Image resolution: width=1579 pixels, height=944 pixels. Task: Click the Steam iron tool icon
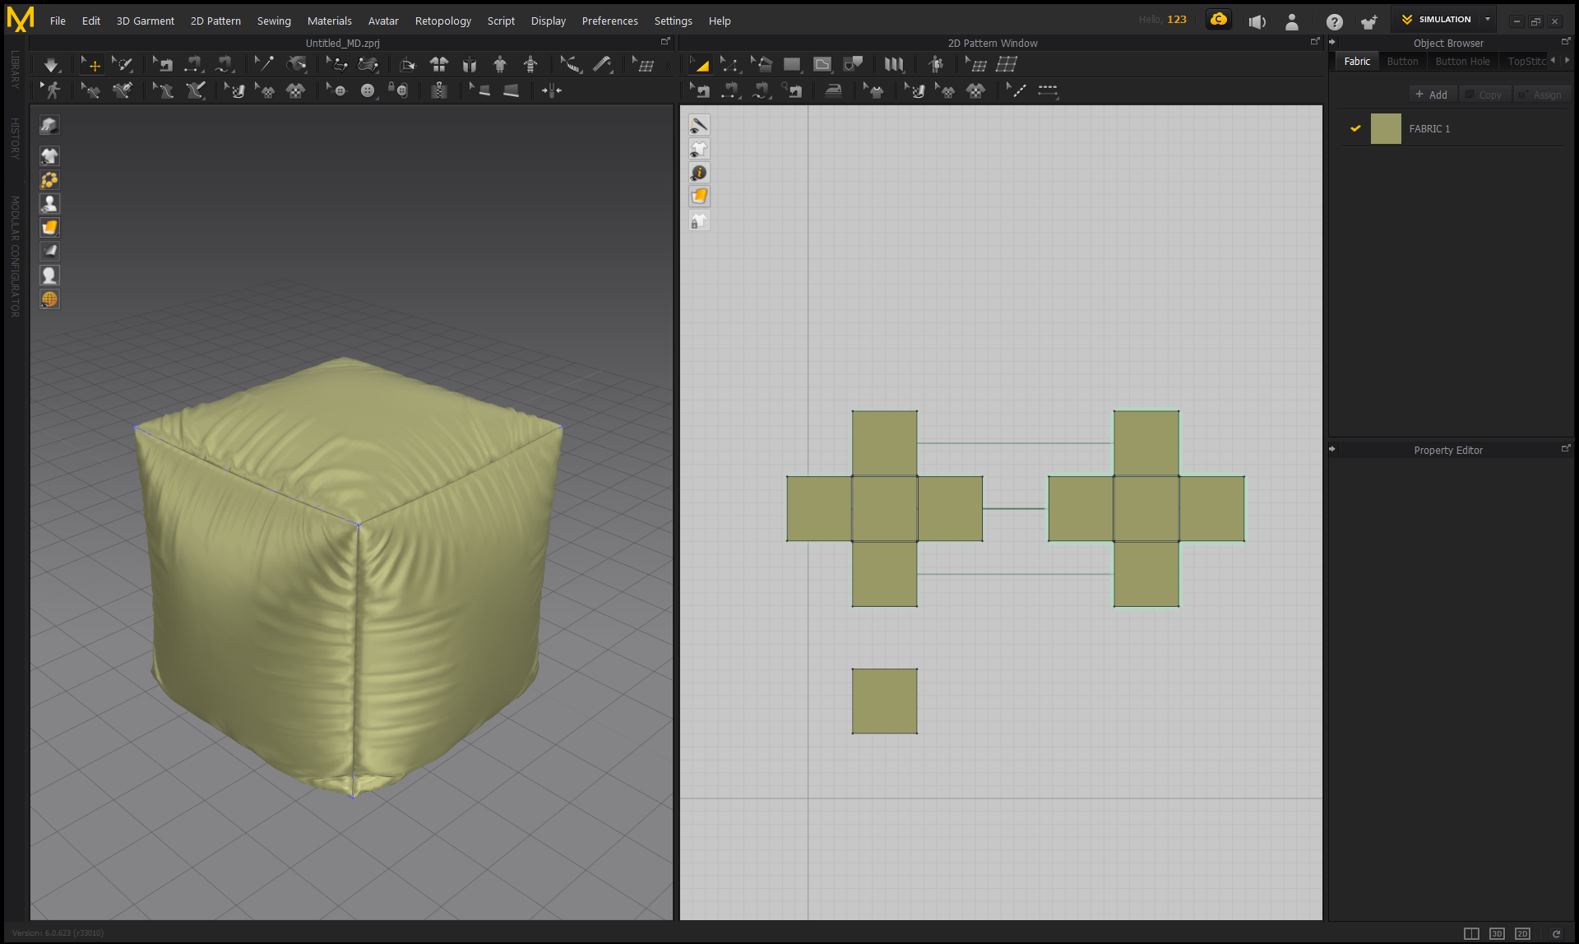tap(833, 90)
